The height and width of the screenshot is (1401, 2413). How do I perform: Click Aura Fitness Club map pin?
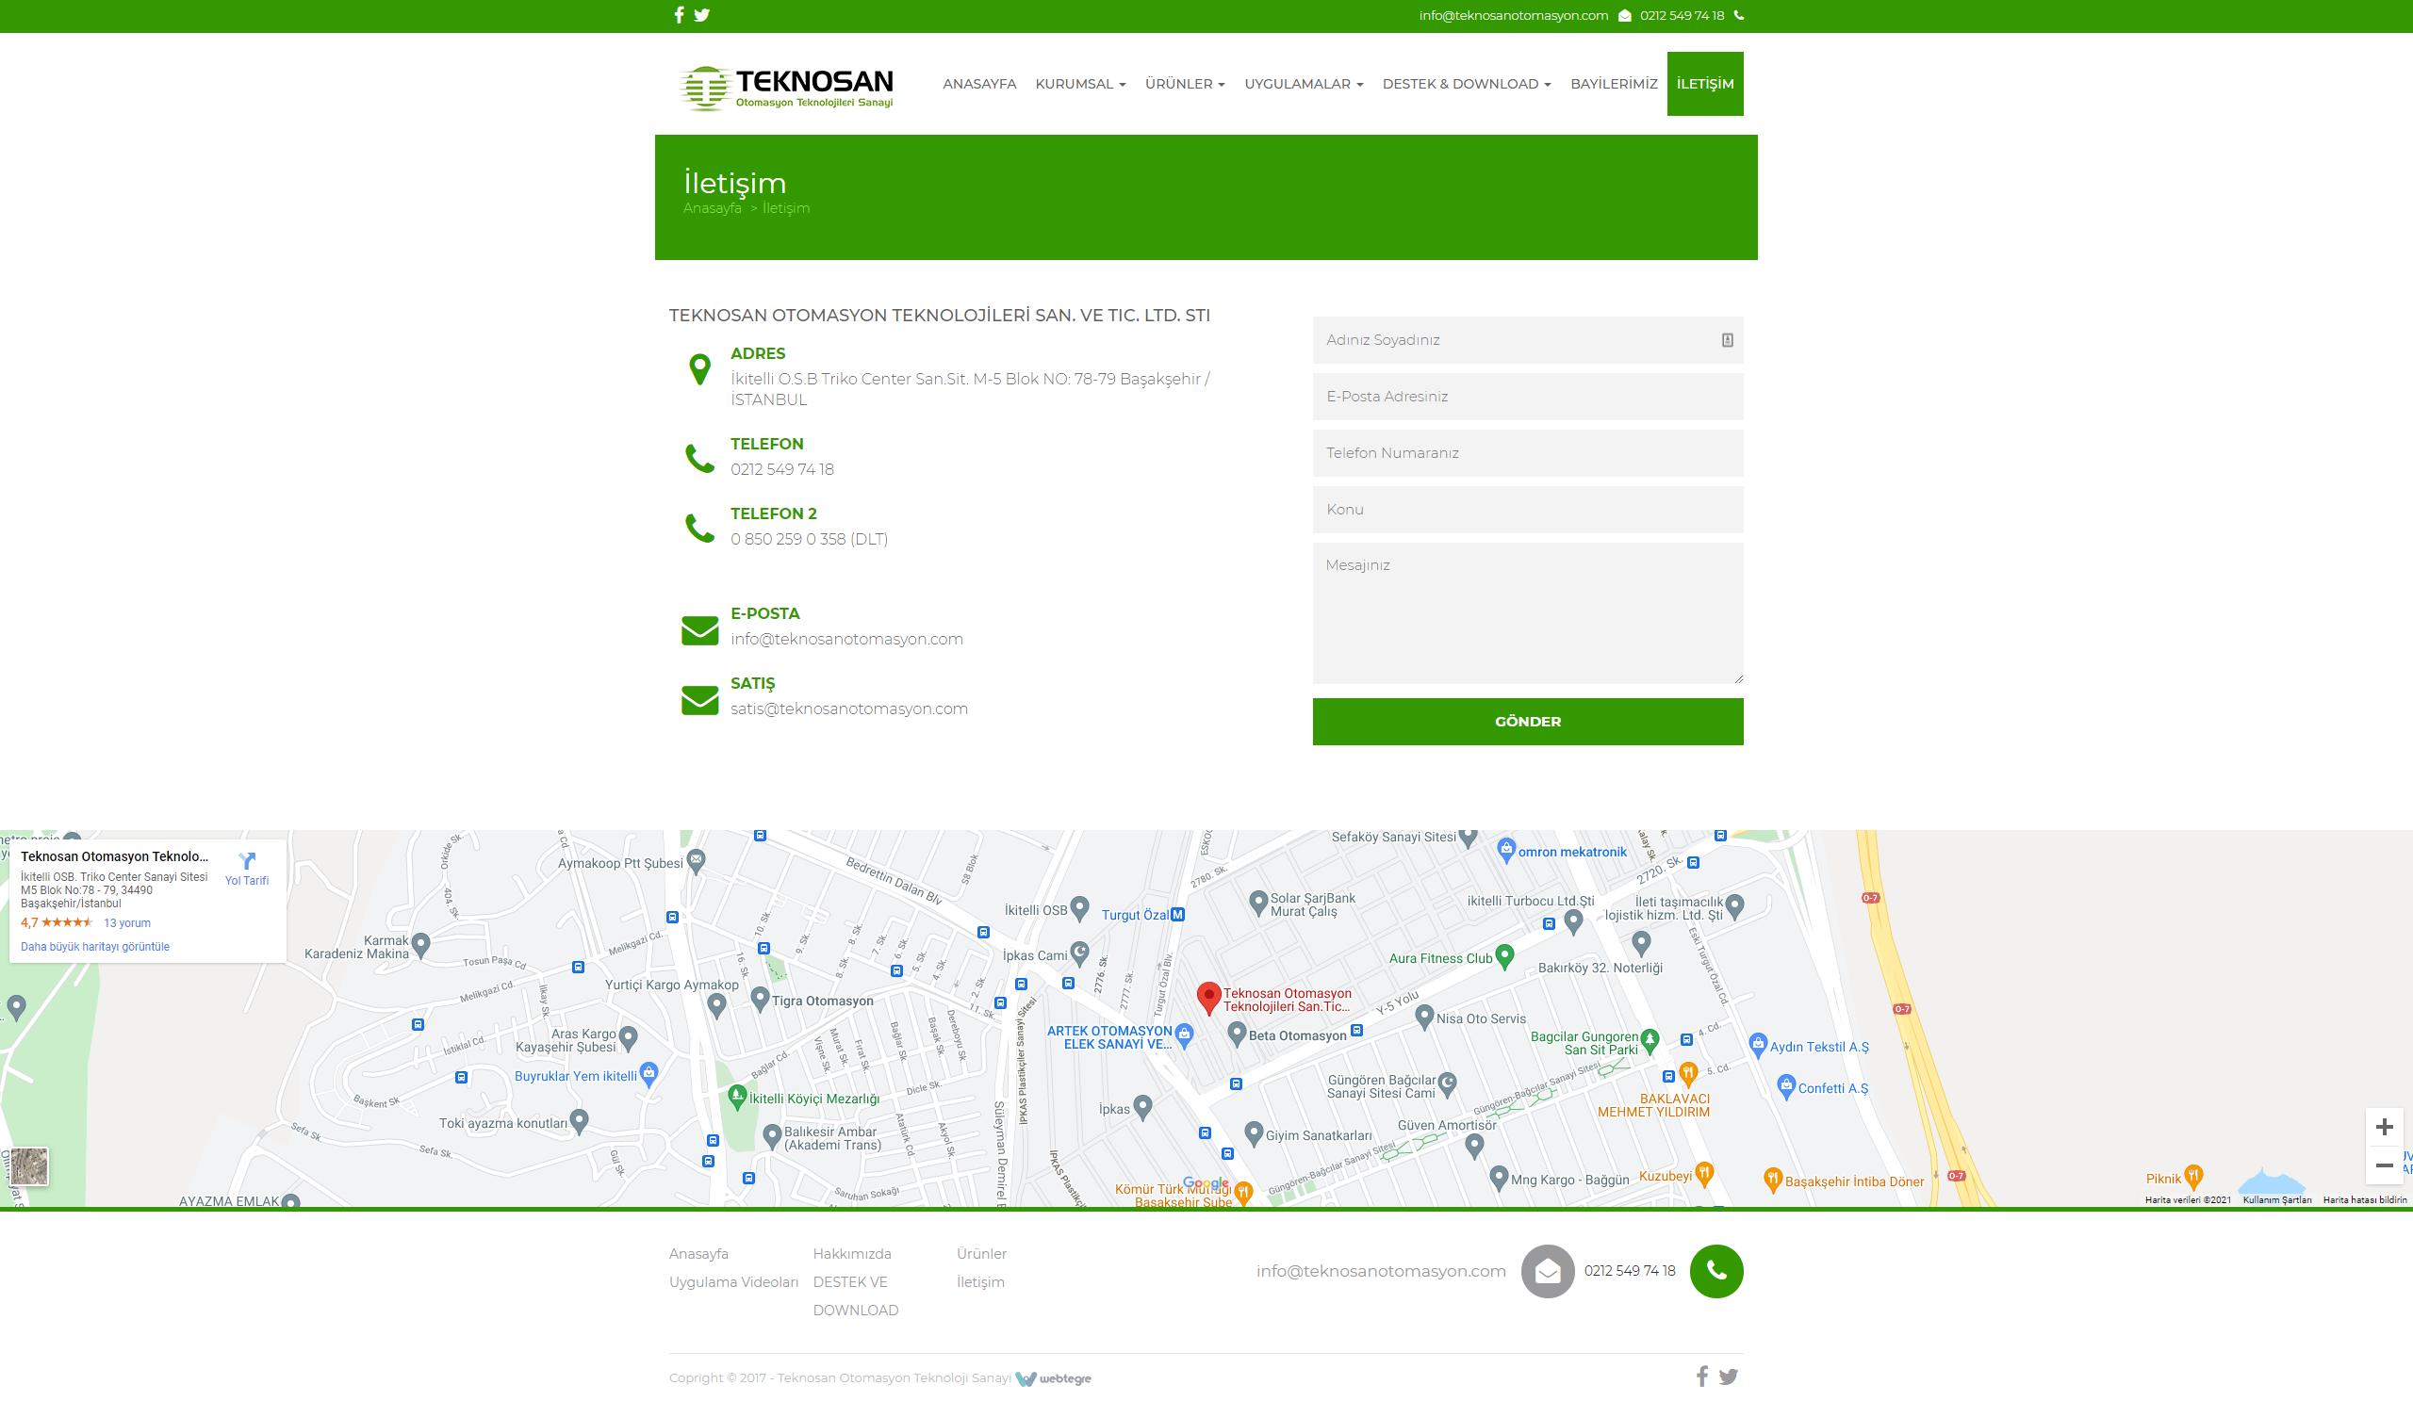tap(1504, 956)
